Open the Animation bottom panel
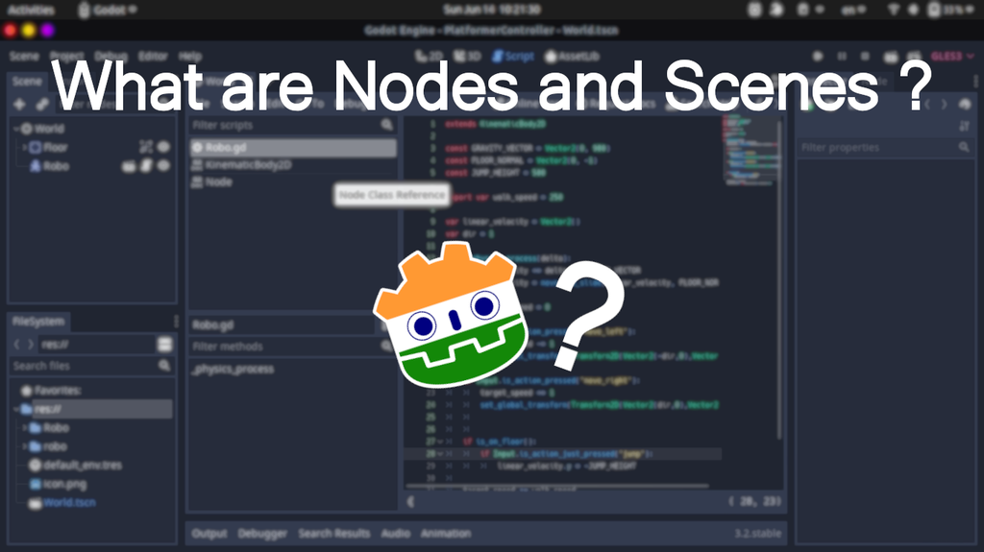The image size is (984, 552). coord(446,533)
